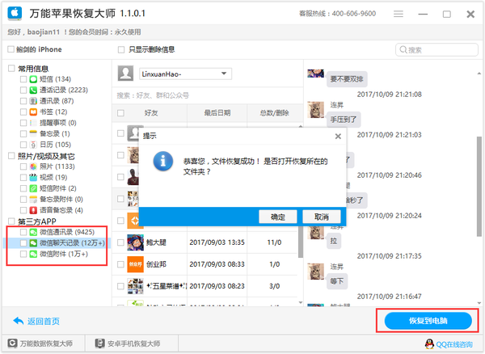The height and width of the screenshot is (354, 485).
Task: Sort by 最后日期 column header
Action: 217,113
